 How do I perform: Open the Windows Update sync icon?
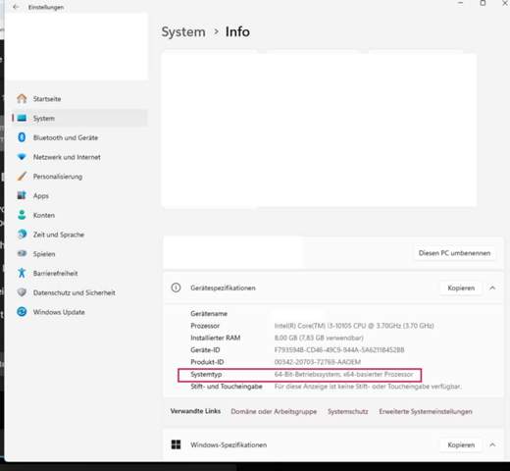[22, 312]
